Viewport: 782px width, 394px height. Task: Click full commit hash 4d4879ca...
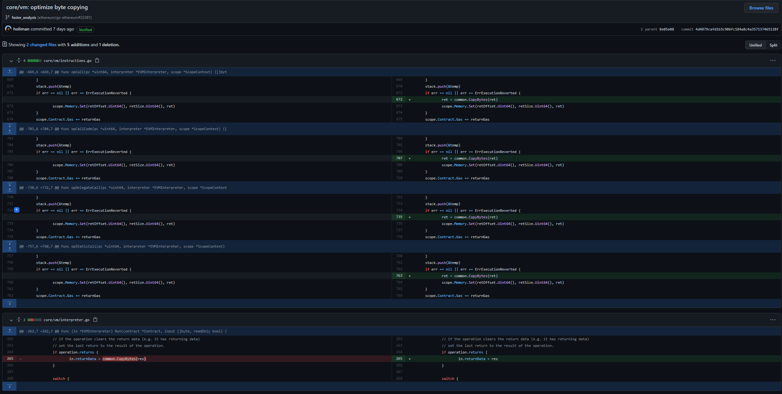pyautogui.click(x=737, y=29)
